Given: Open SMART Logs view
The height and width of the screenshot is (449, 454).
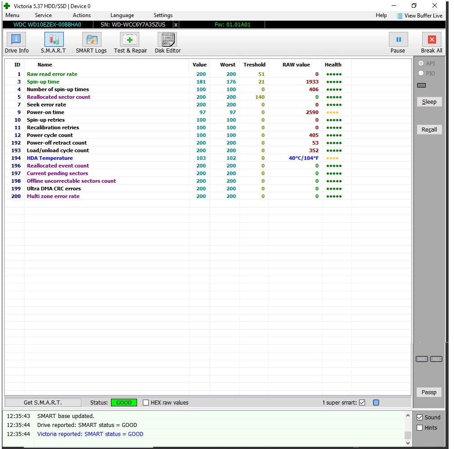Looking at the screenshot, I should [x=92, y=40].
